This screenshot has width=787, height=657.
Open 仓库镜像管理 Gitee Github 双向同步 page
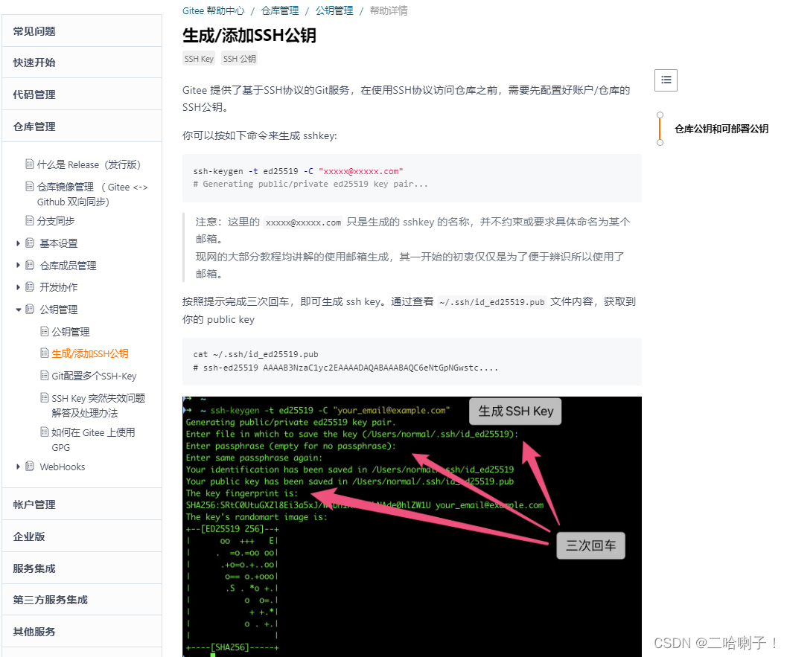tap(92, 194)
